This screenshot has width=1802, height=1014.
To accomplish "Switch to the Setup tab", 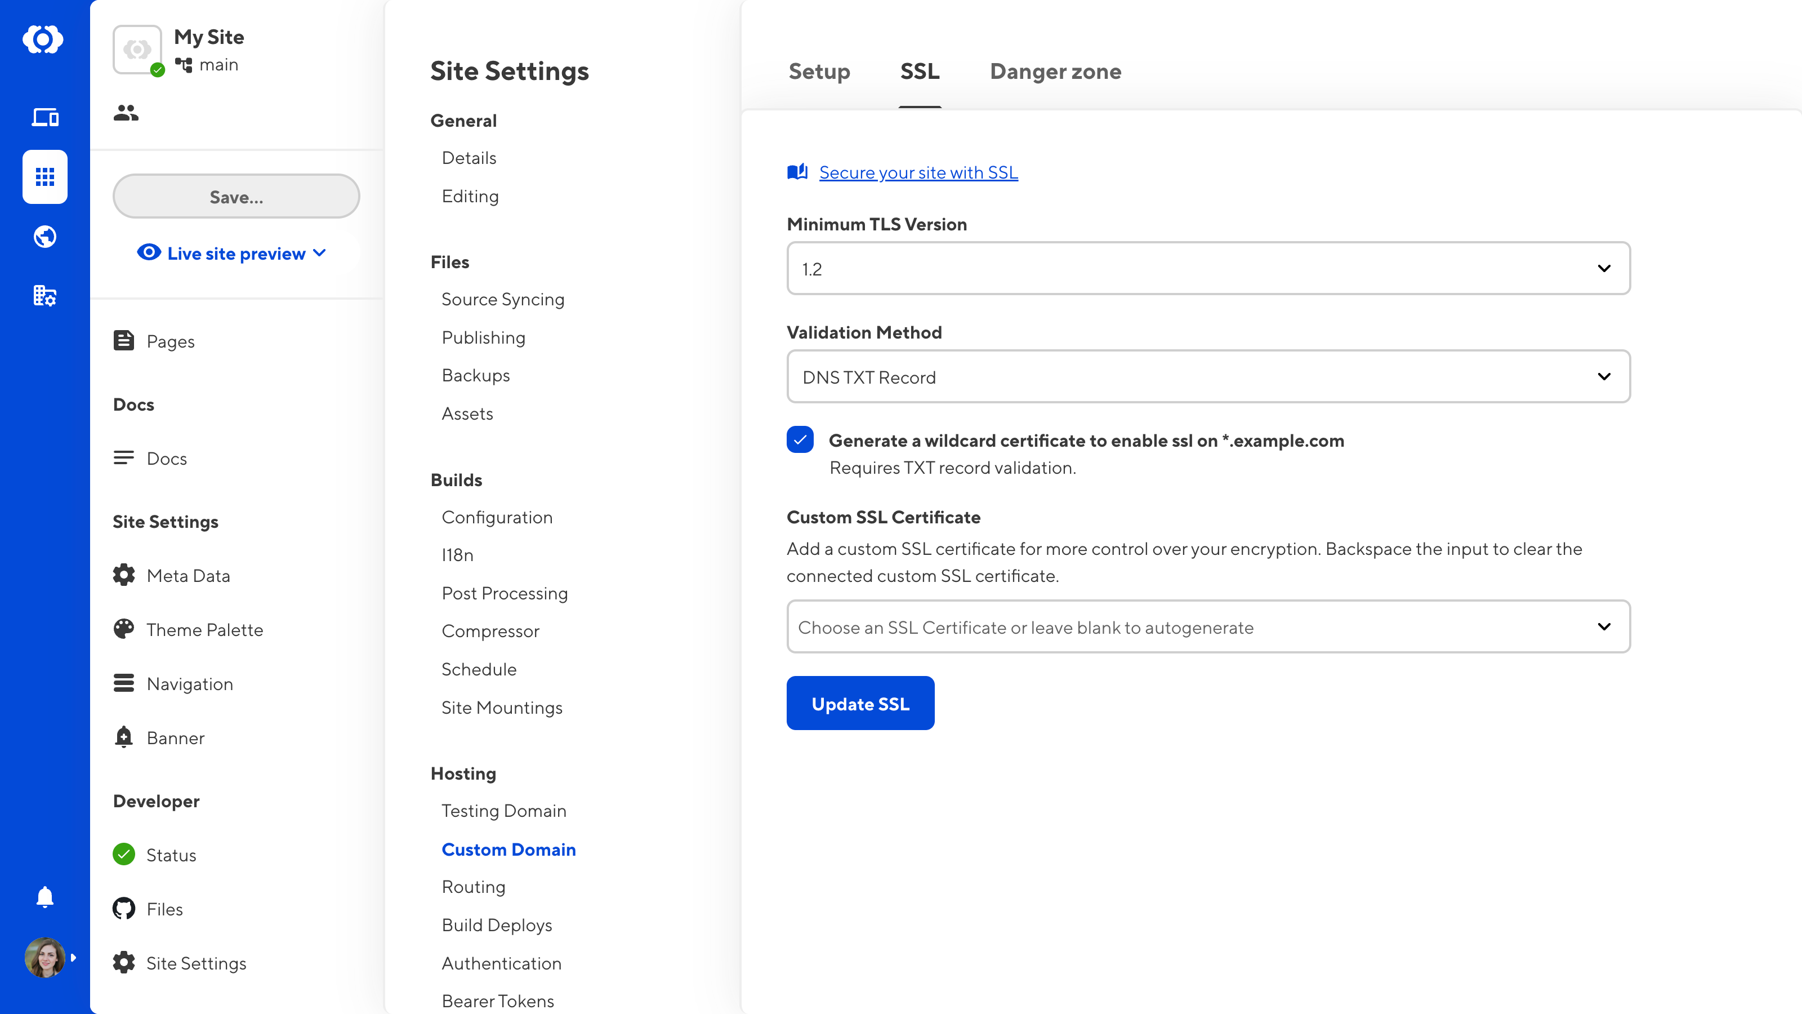I will (x=819, y=72).
